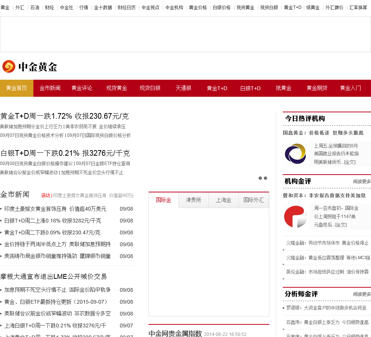
Task: Click top link 白银价格
Action: click(x=222, y=7)
